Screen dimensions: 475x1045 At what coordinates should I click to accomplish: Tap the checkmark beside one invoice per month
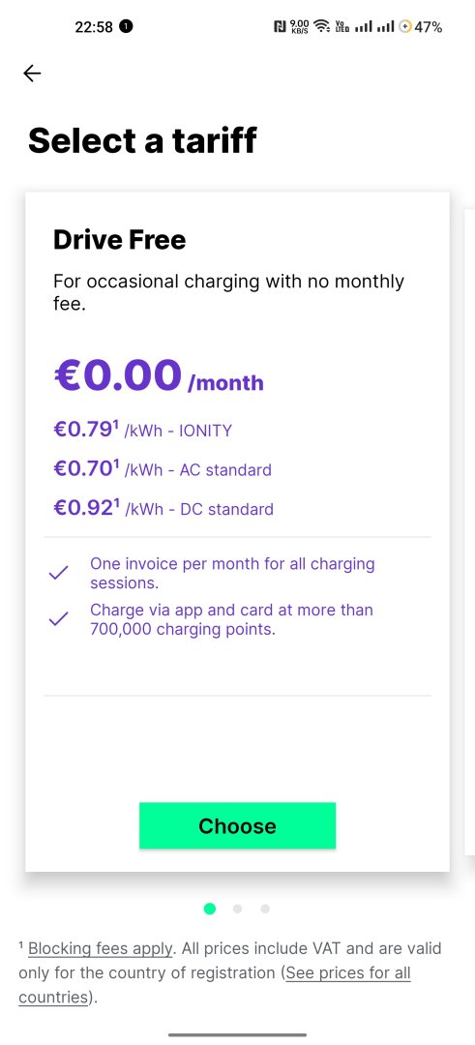(59, 573)
